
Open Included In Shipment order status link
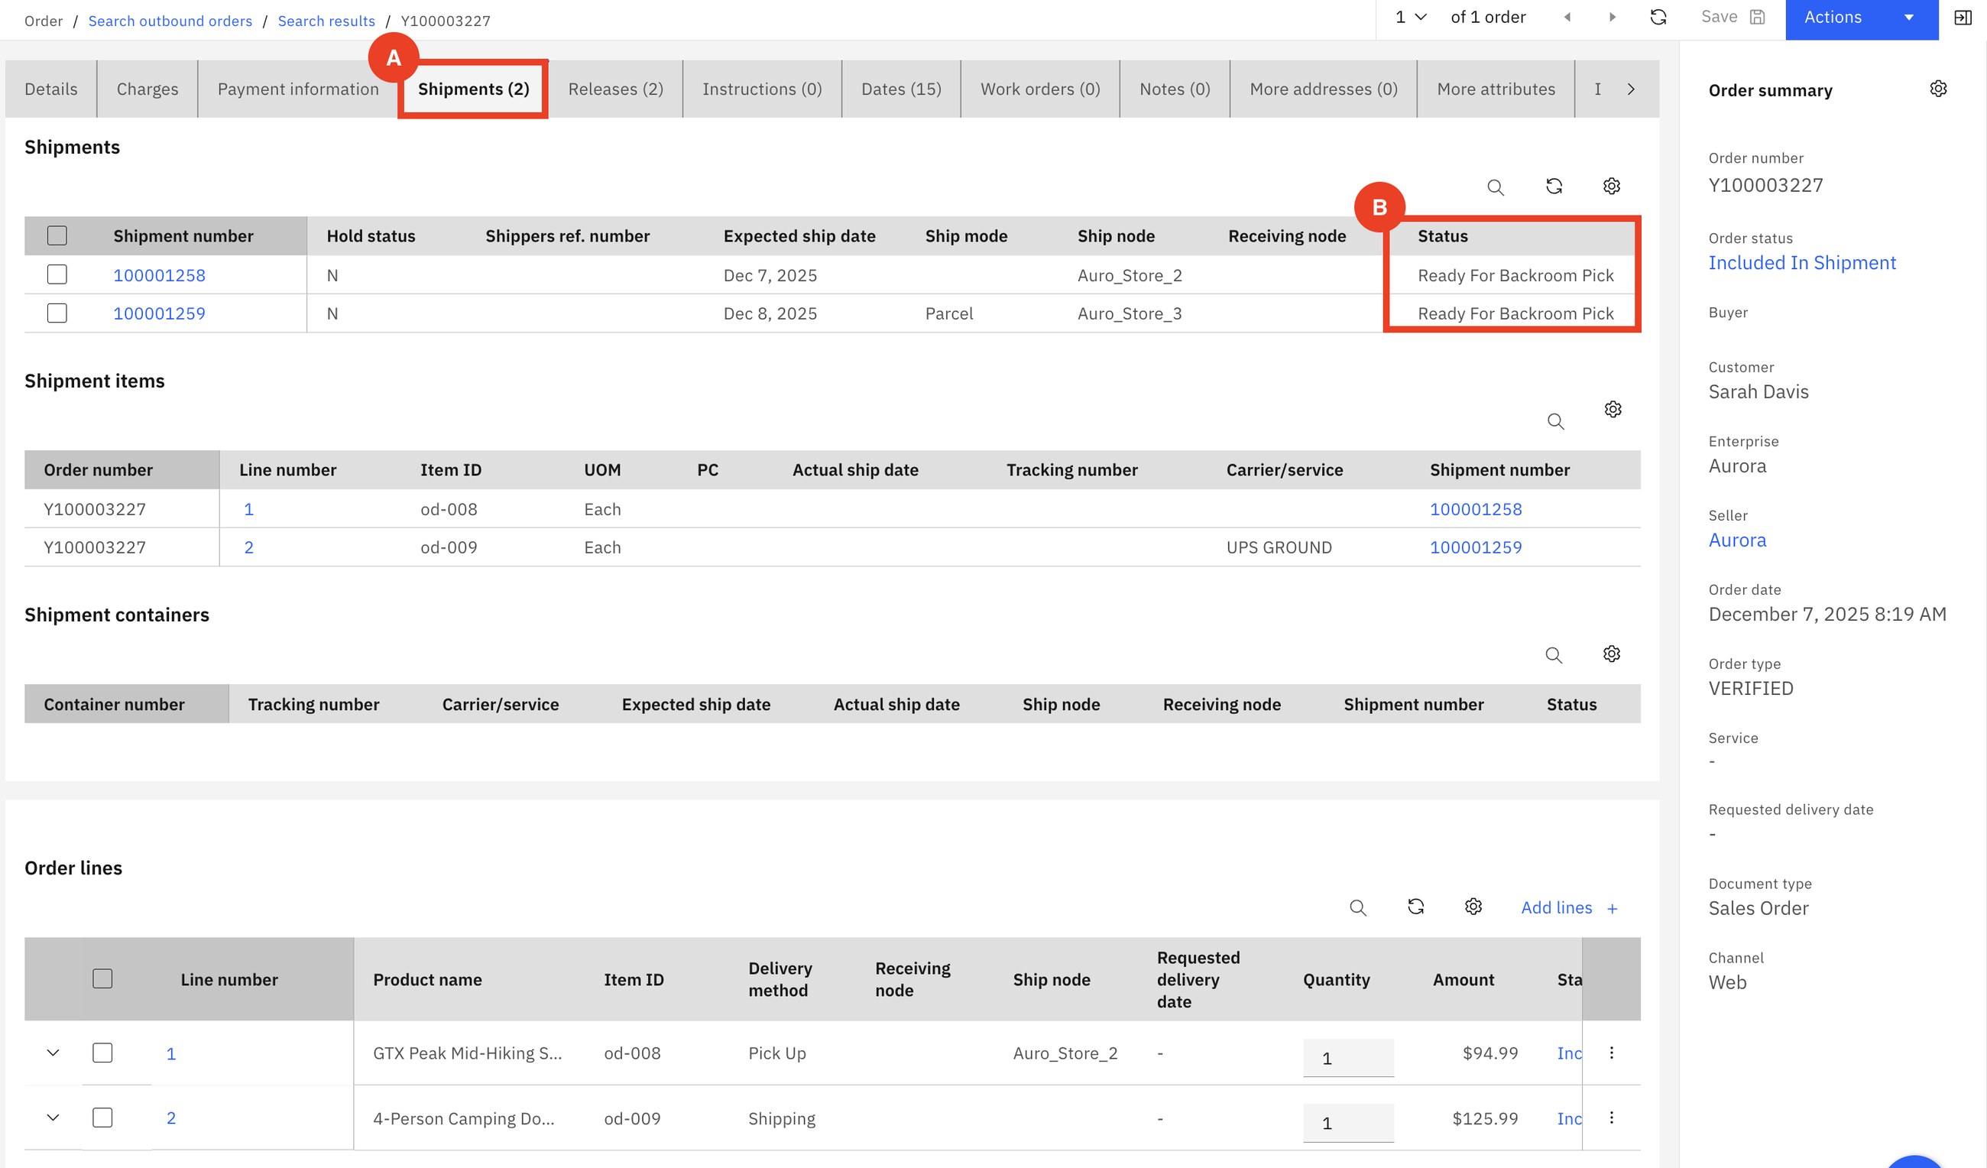click(x=1802, y=263)
